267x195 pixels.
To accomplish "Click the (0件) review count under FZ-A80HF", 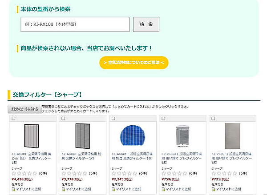I will coord(43,173).
